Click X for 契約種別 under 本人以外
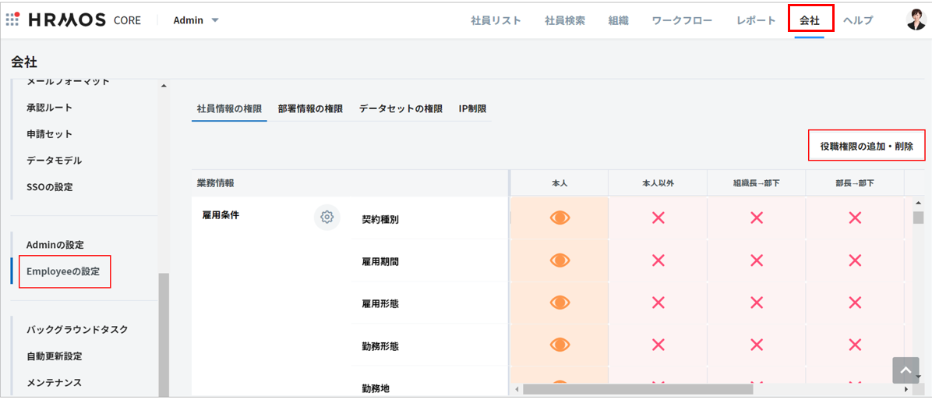This screenshot has height=400, width=932. click(658, 218)
